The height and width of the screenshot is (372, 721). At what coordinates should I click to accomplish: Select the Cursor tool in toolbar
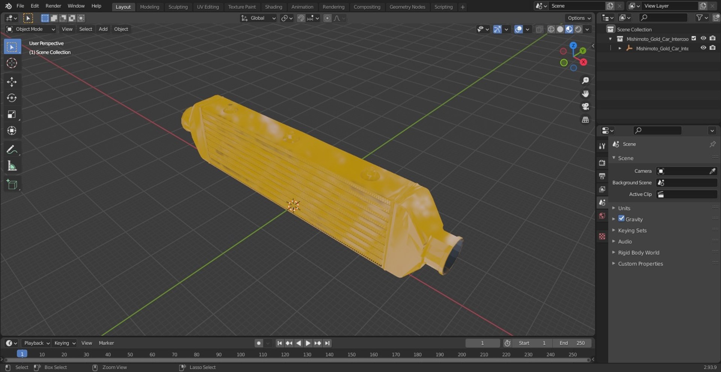[x=12, y=63]
